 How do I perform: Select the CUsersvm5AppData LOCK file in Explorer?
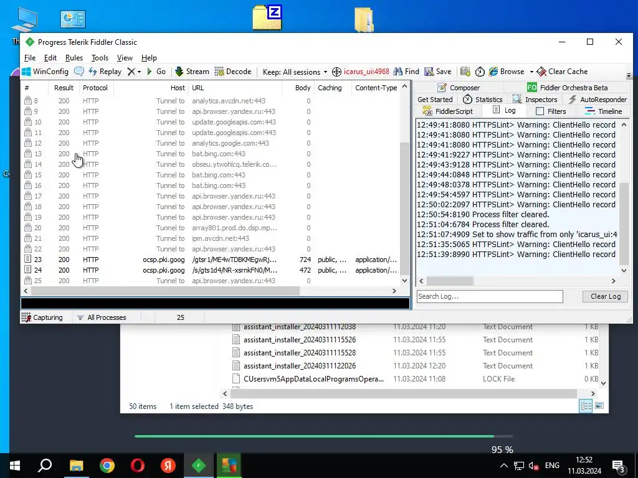click(x=313, y=379)
